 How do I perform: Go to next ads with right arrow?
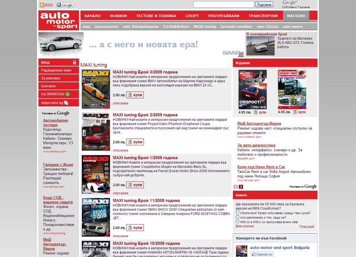pyautogui.click(x=241, y=187)
